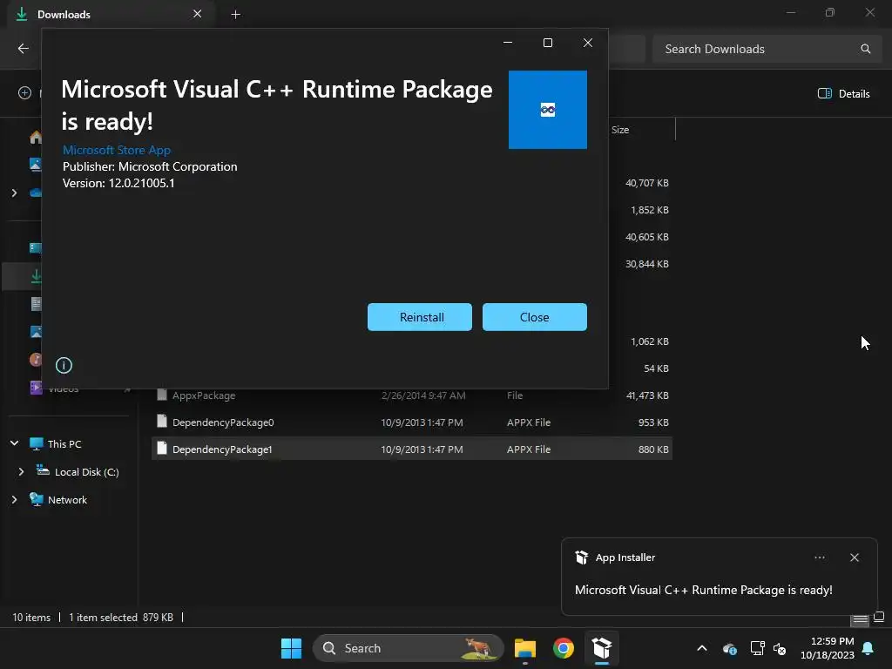Click the Downloads arrow icon in sidebar
892x669 pixels.
click(36, 276)
